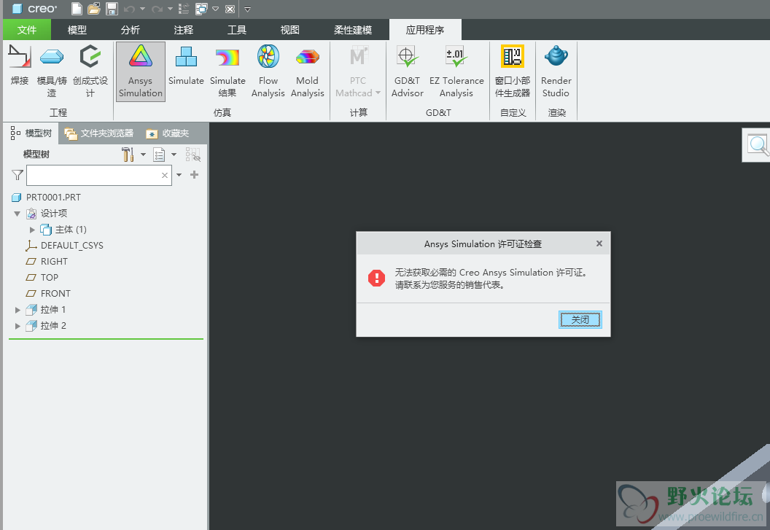Open Simulate 结果 results viewer
Image resolution: width=770 pixels, height=530 pixels.
pos(227,71)
